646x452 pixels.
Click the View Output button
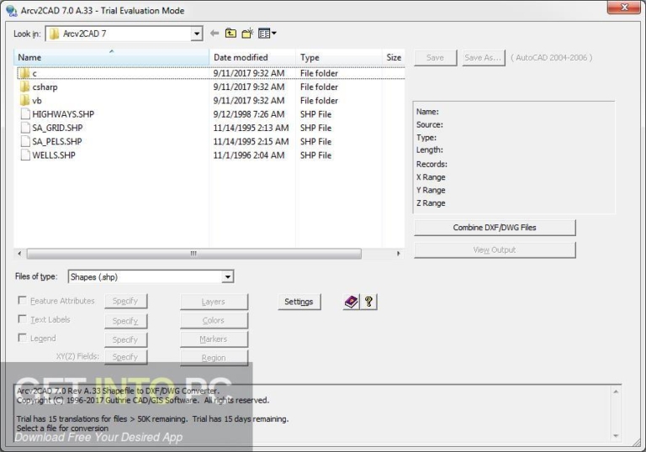(x=495, y=250)
